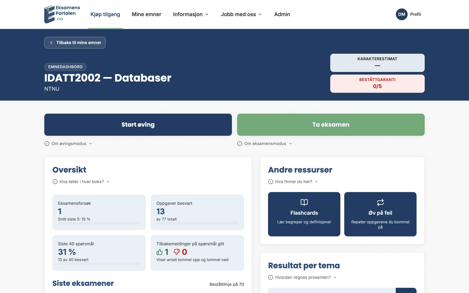469x293 pixels.
Task: Click the Start øving button
Action: coord(138,125)
